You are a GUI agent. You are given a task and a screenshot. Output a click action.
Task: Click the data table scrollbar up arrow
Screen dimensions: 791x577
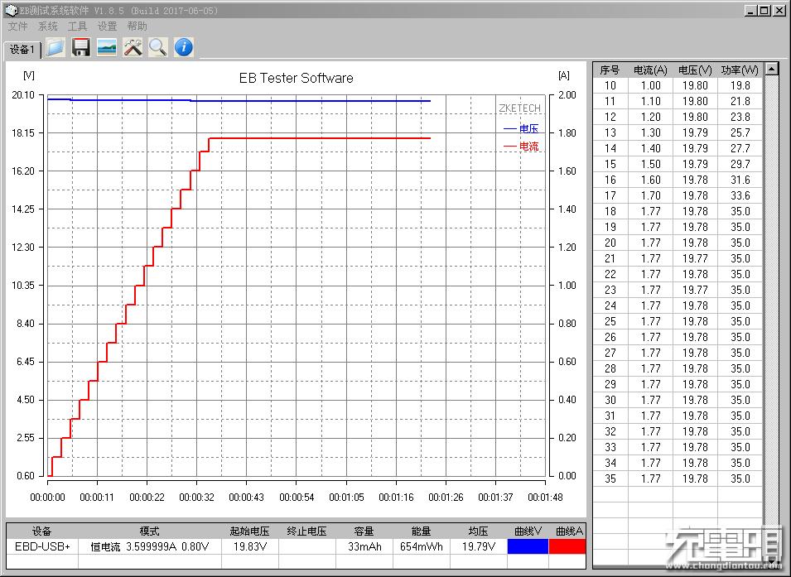[772, 70]
